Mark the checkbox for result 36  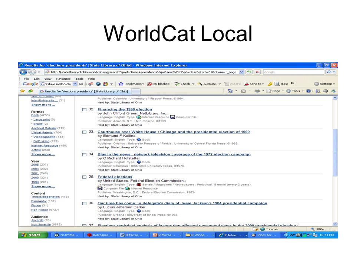coord(84,204)
